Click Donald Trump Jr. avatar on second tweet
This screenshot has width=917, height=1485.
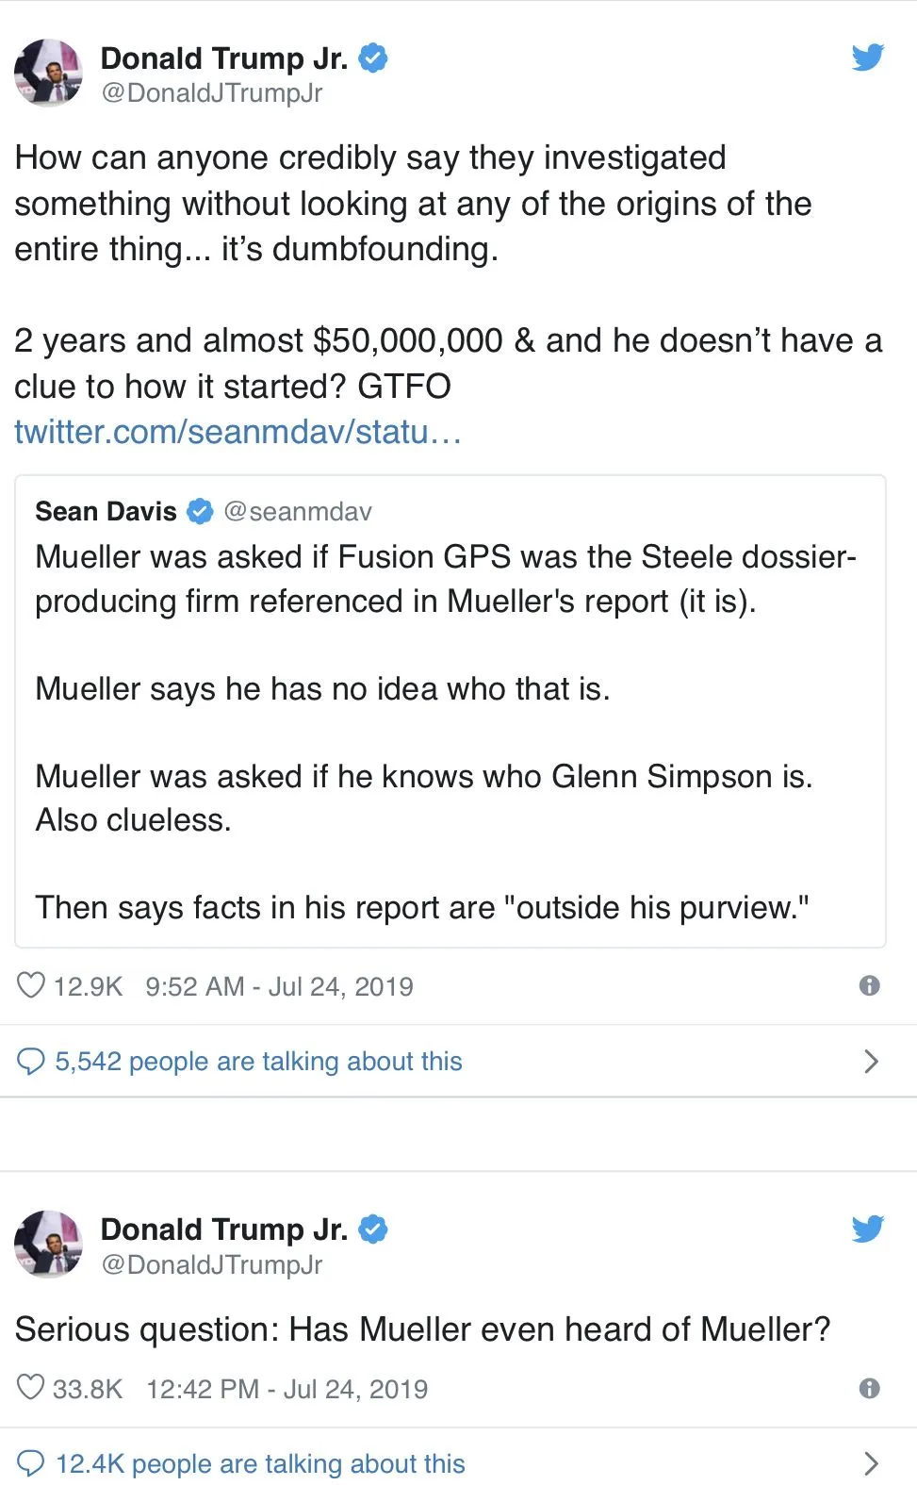coord(48,1244)
